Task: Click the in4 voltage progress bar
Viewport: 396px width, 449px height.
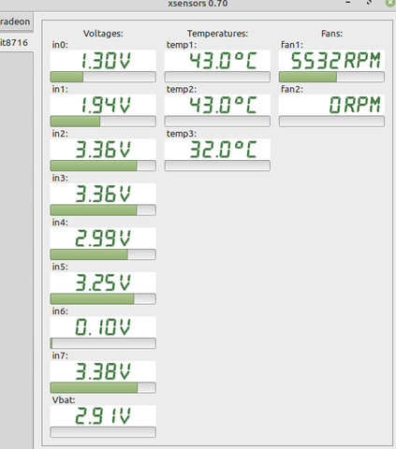Action: point(103,254)
